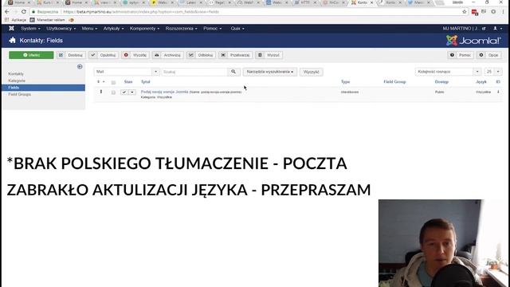This screenshot has width=510, height=287.
Task: Click the Wyrzuć (trash) toolbar button
Action: pyautogui.click(x=269, y=55)
